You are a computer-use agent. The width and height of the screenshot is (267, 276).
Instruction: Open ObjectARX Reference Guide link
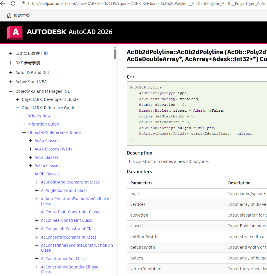coord(55,132)
